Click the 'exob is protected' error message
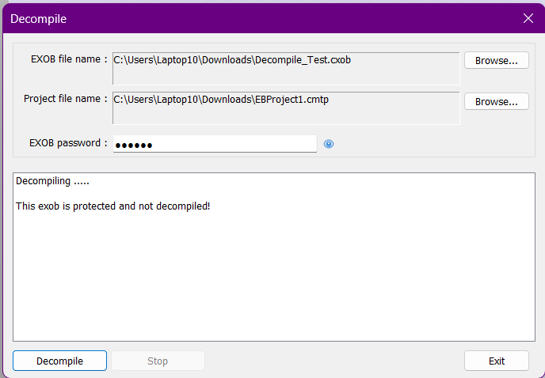This screenshot has height=378, width=545. 112,206
